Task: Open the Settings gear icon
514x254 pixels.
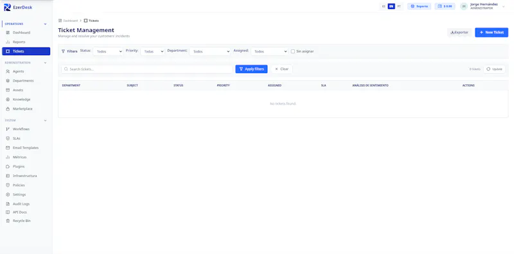Action: (x=8, y=194)
